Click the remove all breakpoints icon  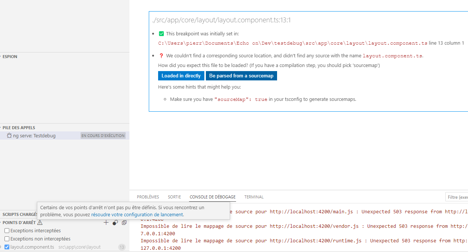(x=124, y=223)
